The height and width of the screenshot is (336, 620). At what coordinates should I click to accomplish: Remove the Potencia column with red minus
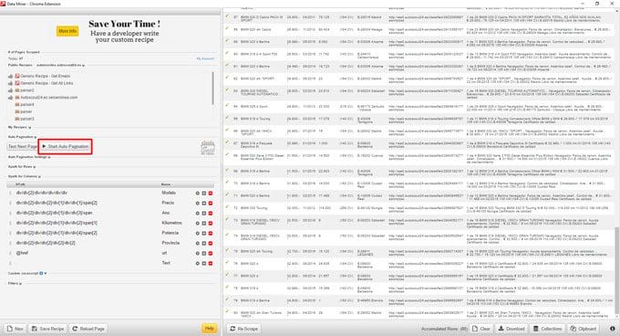pyautogui.click(x=211, y=233)
